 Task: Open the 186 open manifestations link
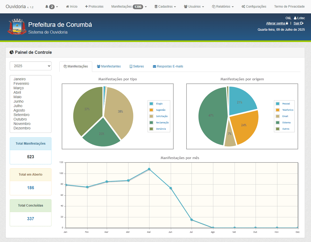pyautogui.click(x=30, y=188)
